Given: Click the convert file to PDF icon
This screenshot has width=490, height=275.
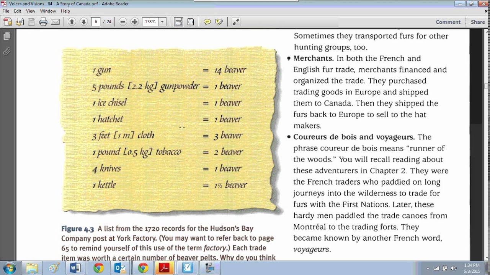Looking at the screenshot, I should (20, 22).
